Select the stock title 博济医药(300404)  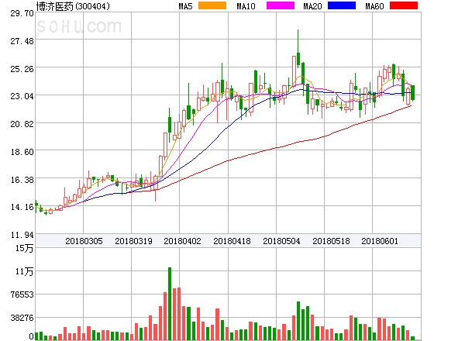(x=73, y=6)
